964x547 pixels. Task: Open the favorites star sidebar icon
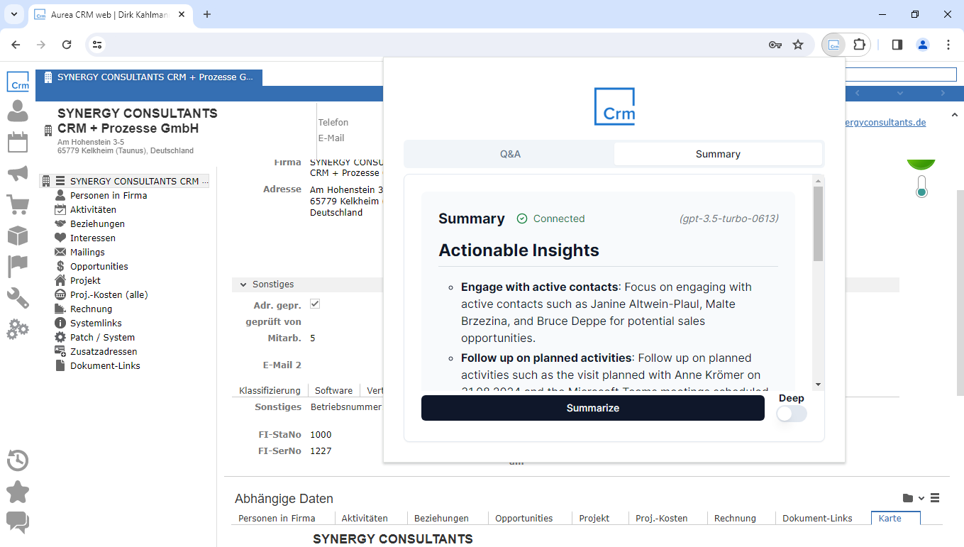point(18,492)
